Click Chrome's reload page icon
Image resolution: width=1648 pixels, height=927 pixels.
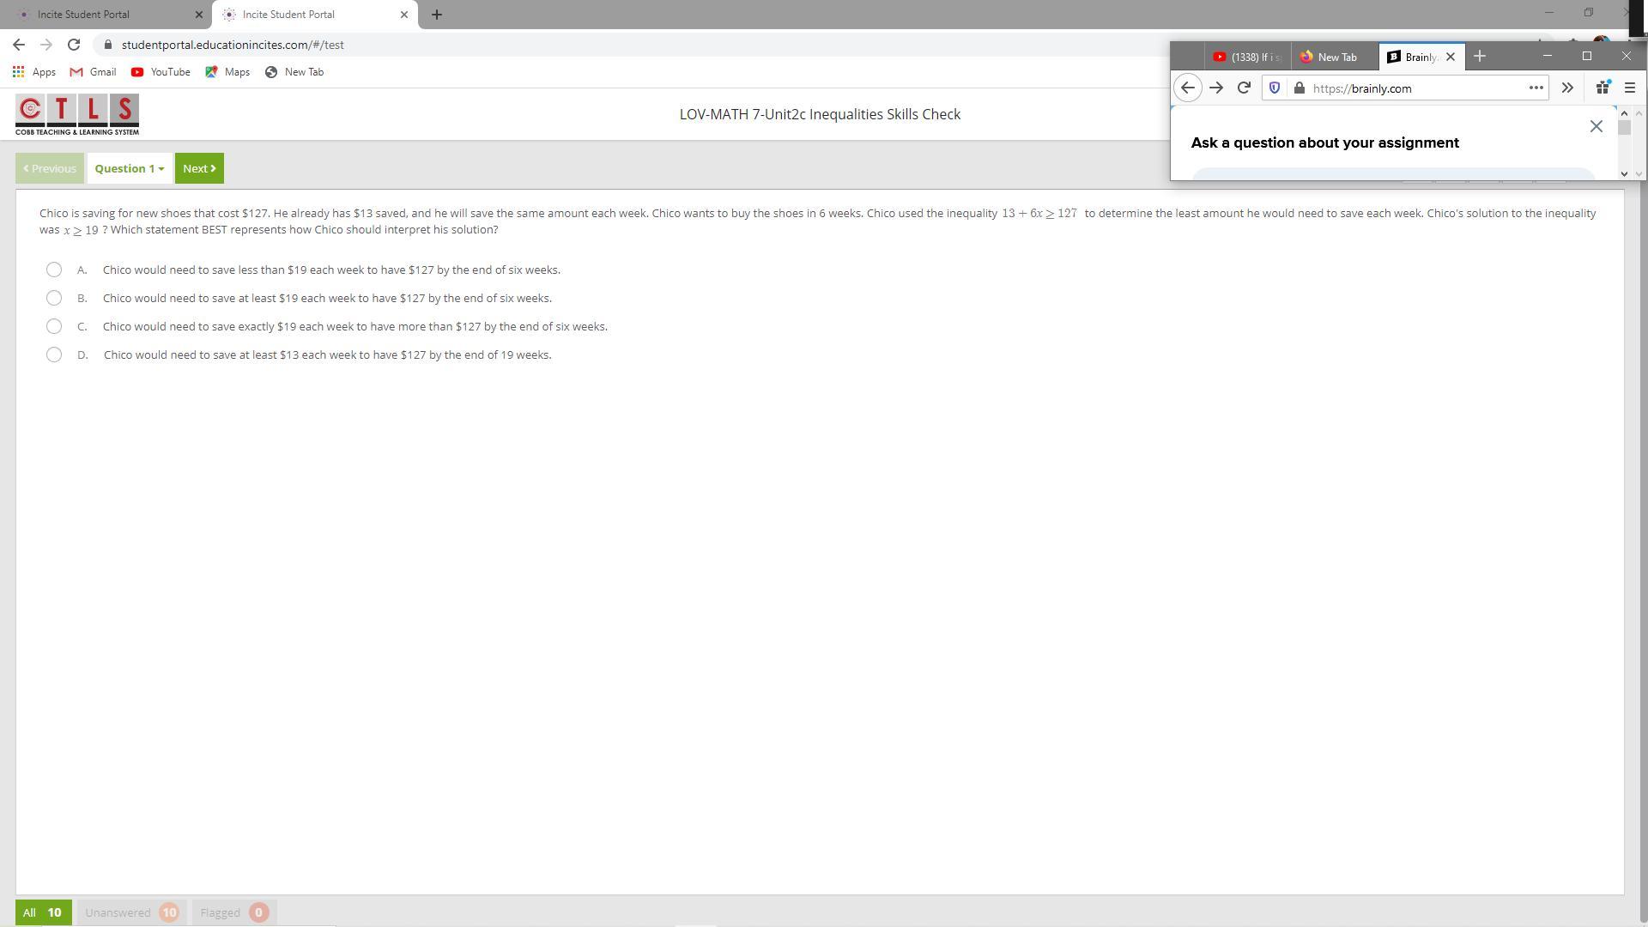point(74,45)
